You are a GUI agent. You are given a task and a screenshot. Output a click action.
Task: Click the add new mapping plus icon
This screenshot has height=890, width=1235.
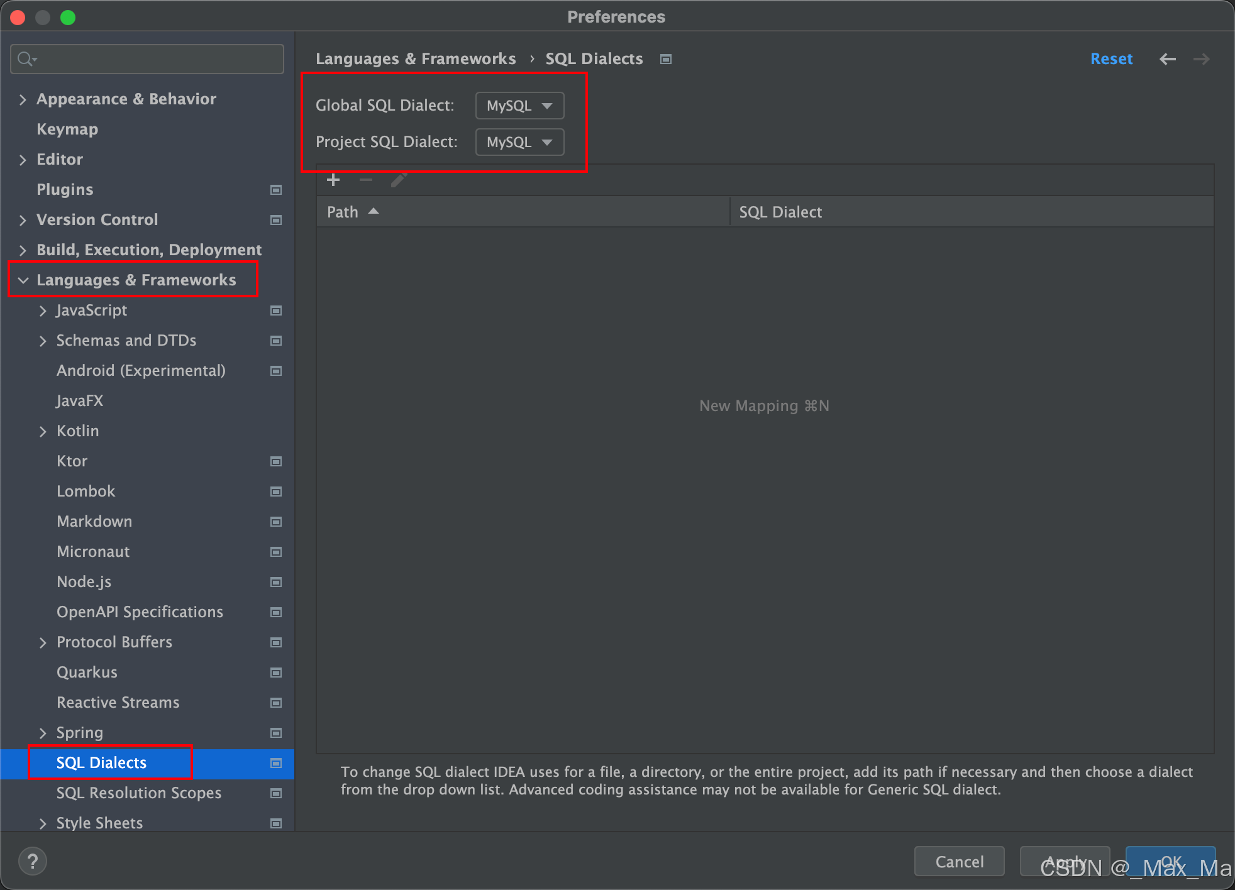coord(333,180)
